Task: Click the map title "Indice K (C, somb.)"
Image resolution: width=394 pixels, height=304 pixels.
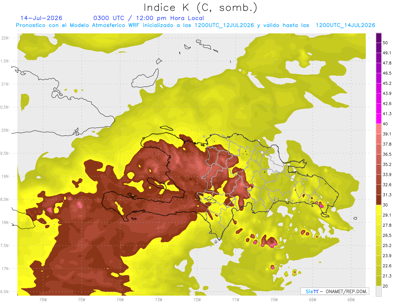Action: click(200, 8)
